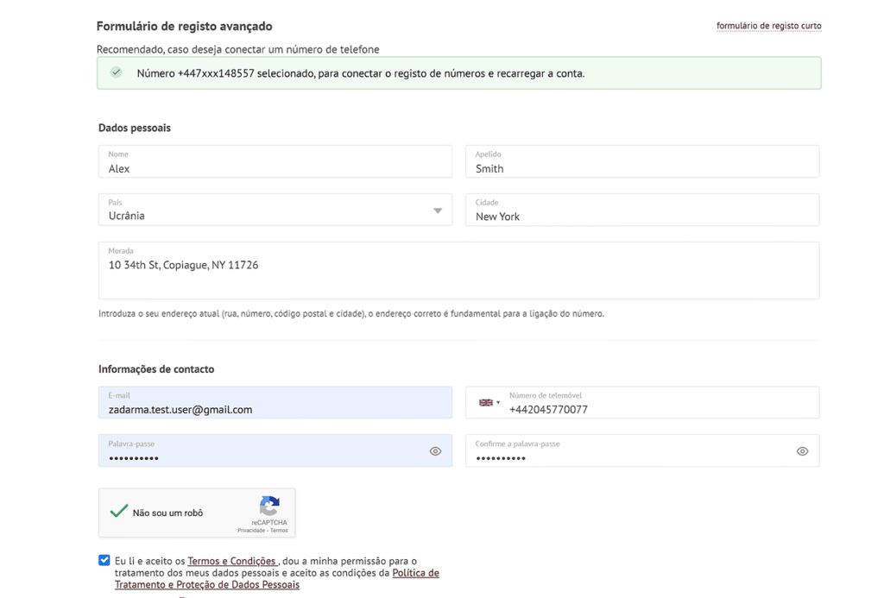Uncheck the terms and conditions acceptance box
The image size is (884, 598).
tap(104, 560)
